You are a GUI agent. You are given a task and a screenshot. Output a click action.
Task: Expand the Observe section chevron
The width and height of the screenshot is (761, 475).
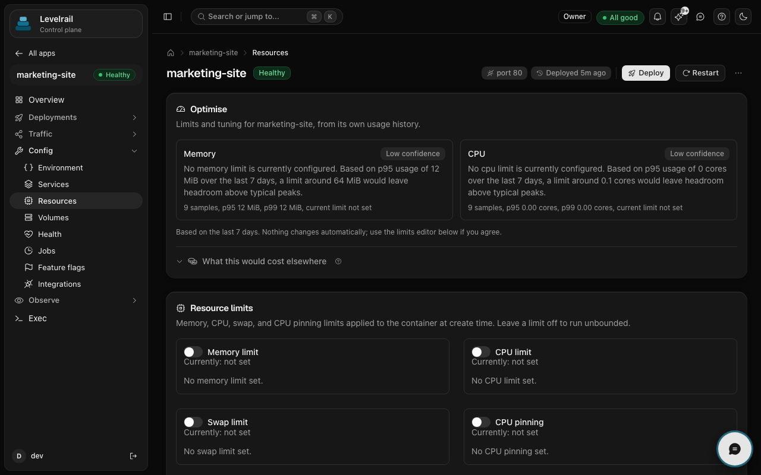point(134,300)
